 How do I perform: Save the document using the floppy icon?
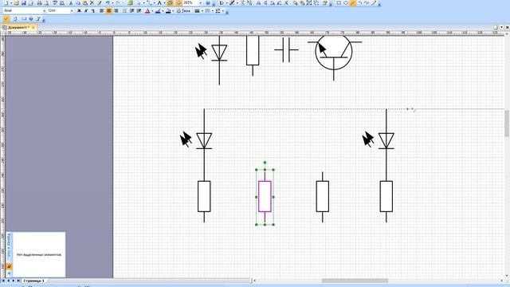(x=23, y=3)
